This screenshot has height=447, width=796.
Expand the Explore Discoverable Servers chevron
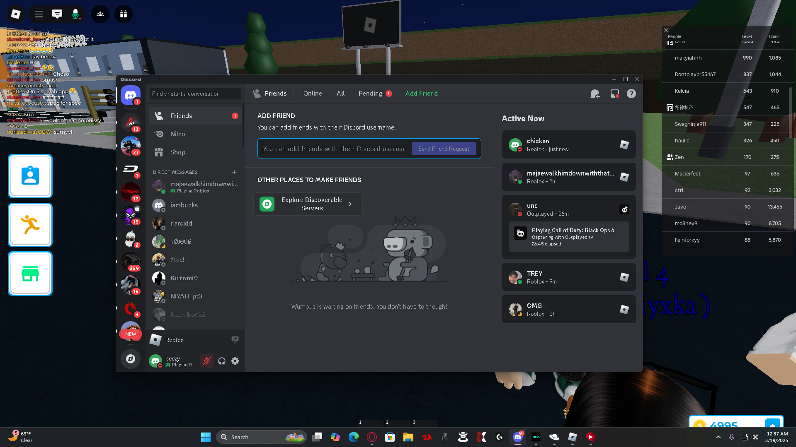[x=350, y=204]
